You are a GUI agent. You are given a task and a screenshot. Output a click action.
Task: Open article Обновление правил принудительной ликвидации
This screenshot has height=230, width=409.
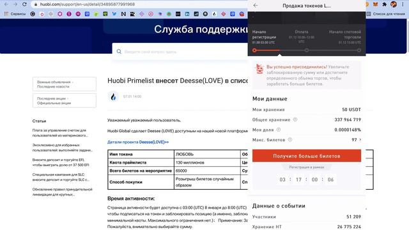63,192
